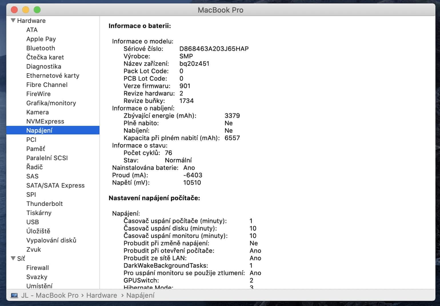Collapse the Síť section triangle

pos(13,258)
